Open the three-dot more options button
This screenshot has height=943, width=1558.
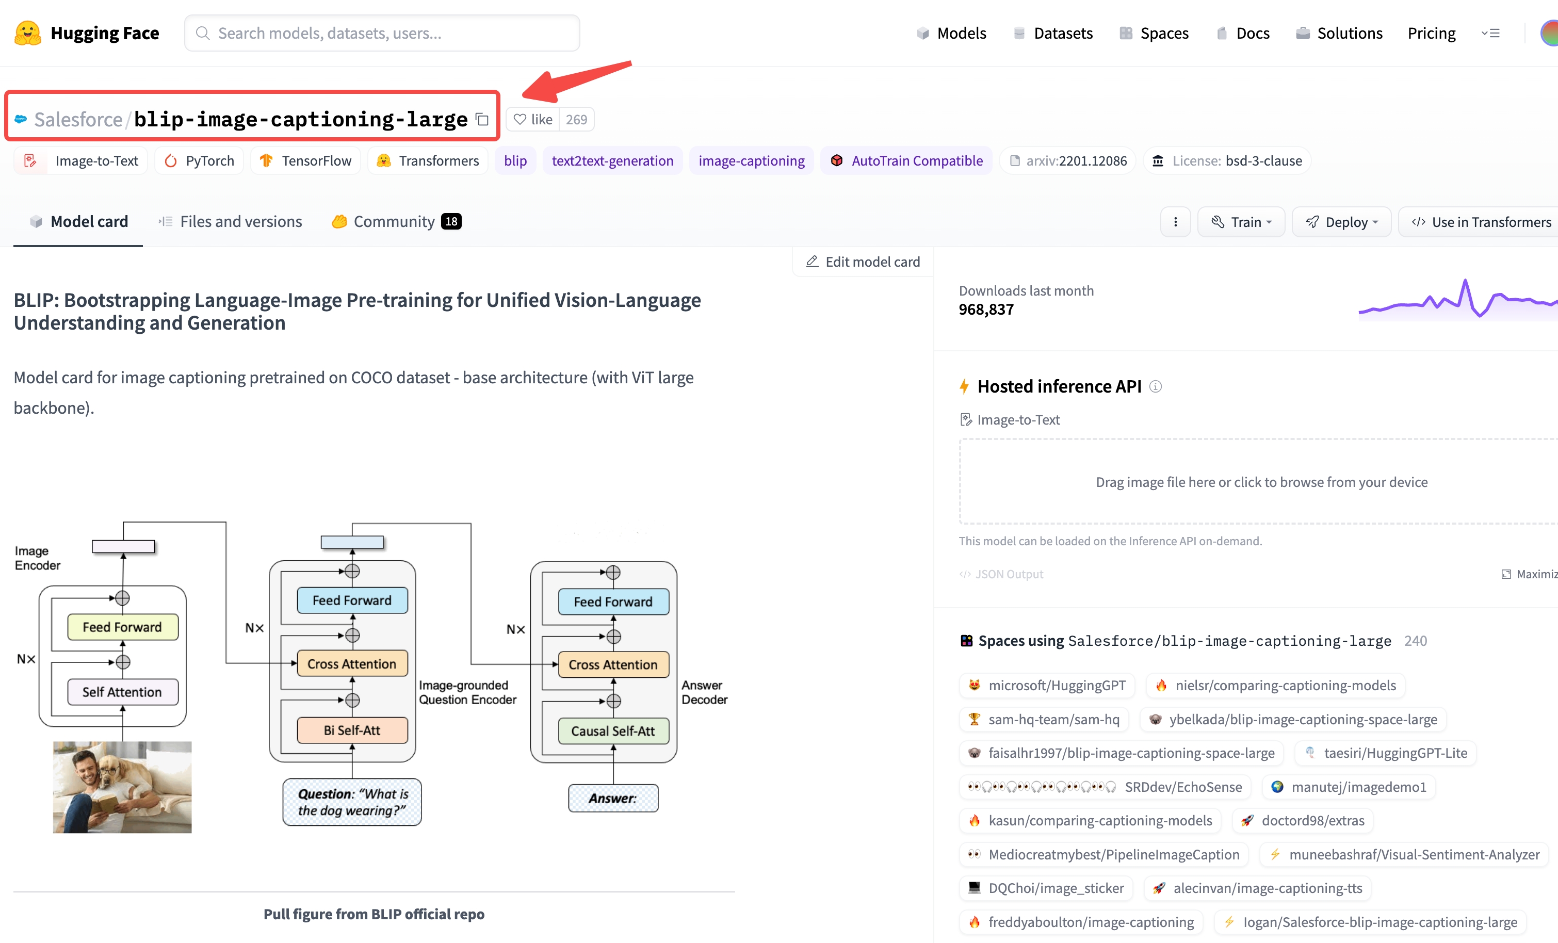click(x=1175, y=222)
